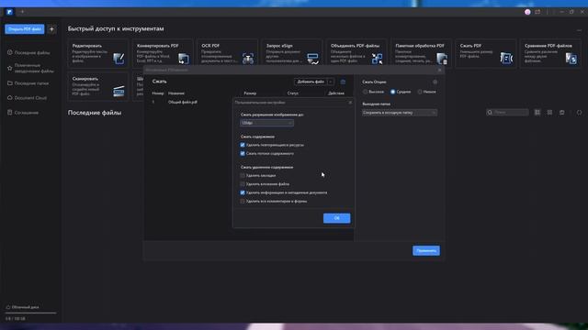The image size is (588, 330).
Task: Select the 'Среднее' compression radio button
Action: [392, 92]
